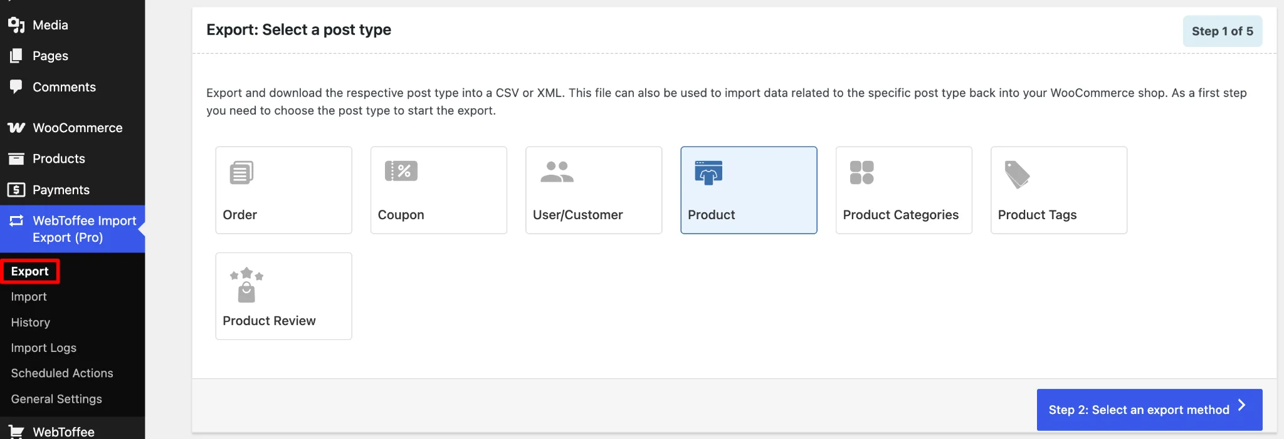Click the Comments speech bubble icon
Viewport: 1284px width, 439px height.
pos(16,86)
